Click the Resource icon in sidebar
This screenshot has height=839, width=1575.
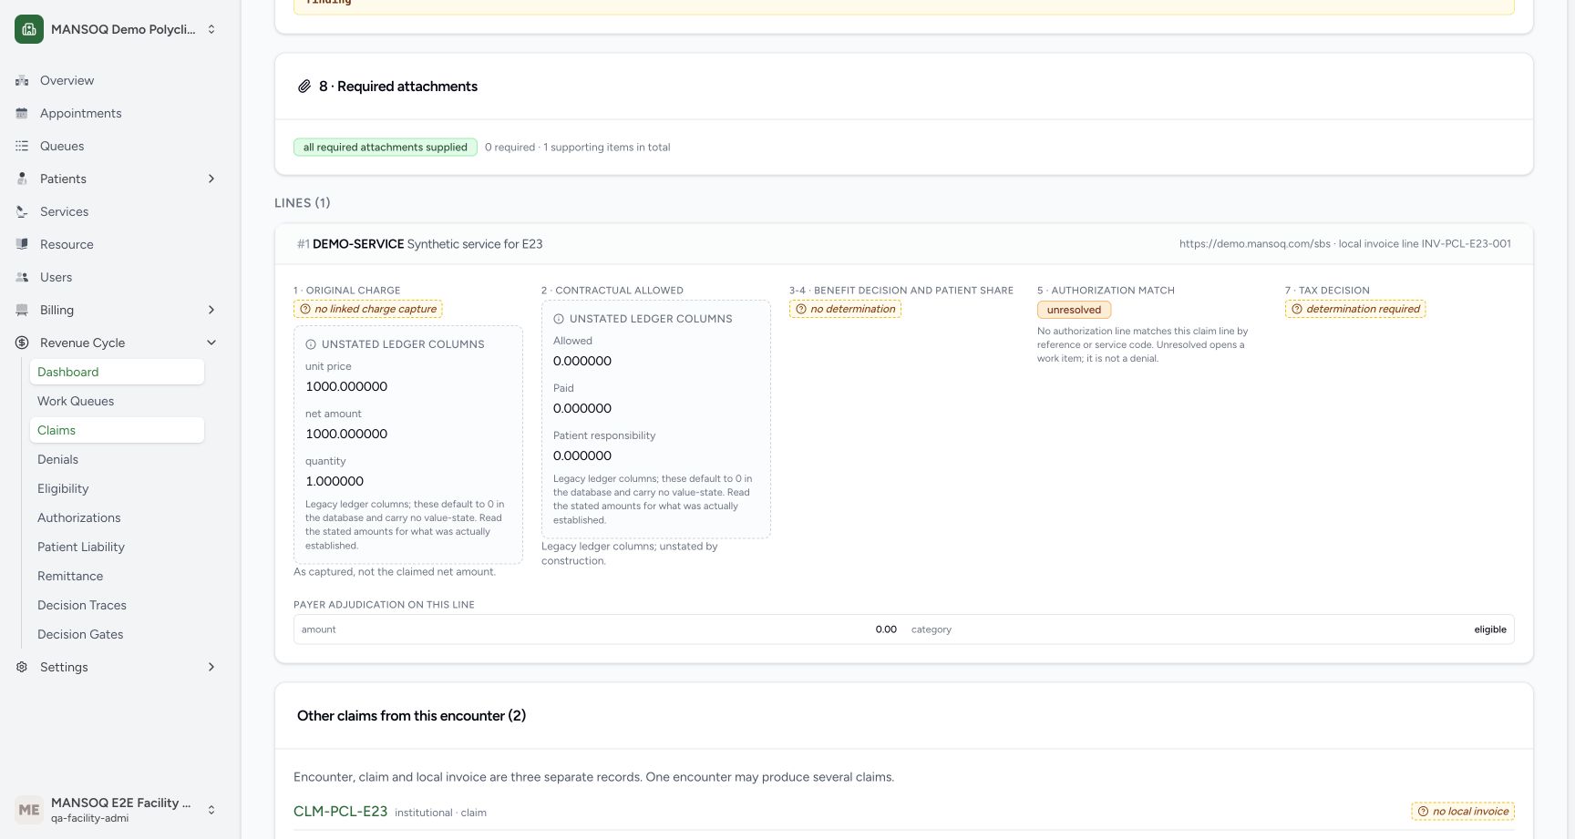click(22, 244)
